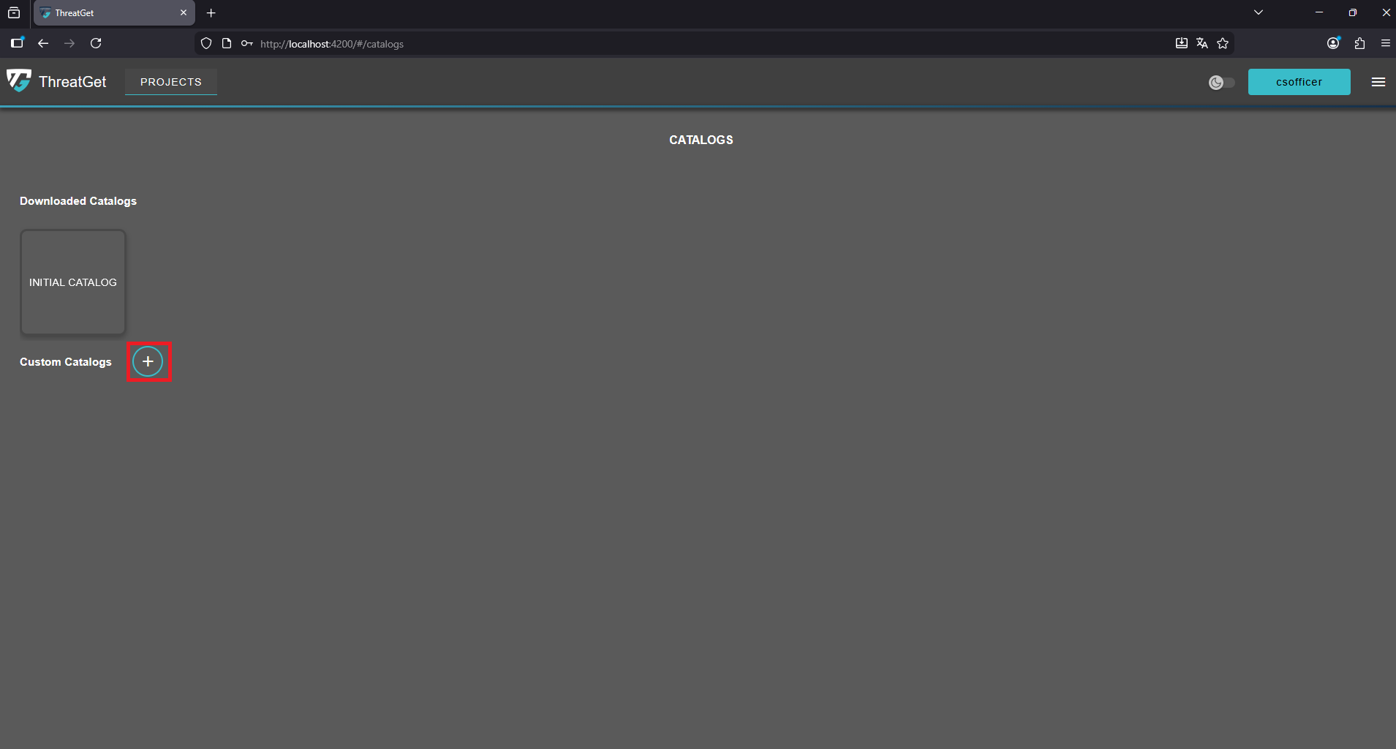Toggle the dark mode switch
1396x749 pixels.
1221,83
